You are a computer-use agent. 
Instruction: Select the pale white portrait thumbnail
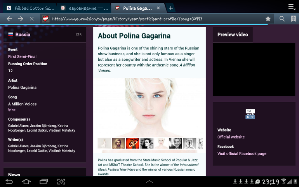pyautogui.click(x=161, y=143)
